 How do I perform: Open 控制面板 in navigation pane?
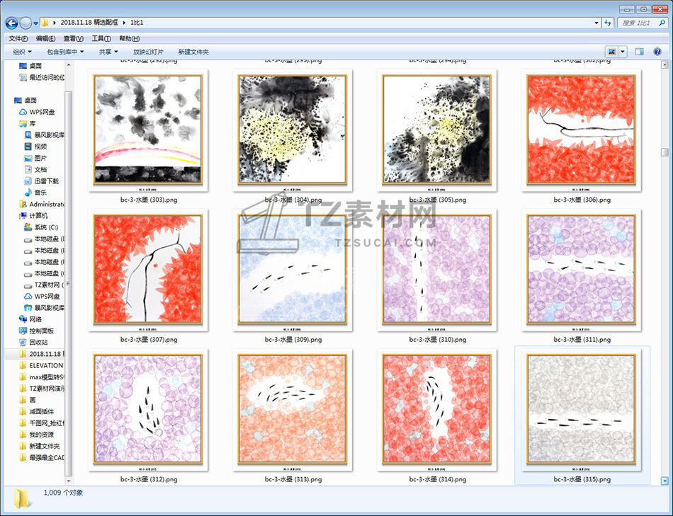pyautogui.click(x=41, y=331)
